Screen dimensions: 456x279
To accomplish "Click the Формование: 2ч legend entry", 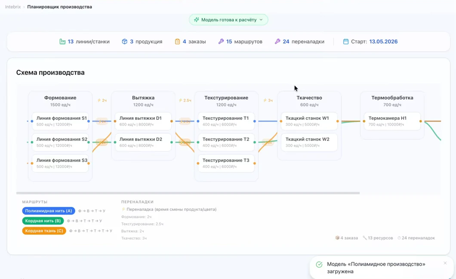I will coord(136,217).
